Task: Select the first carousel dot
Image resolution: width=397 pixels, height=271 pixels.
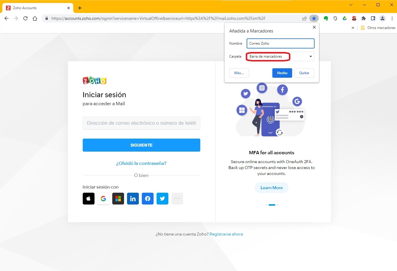Action: click(x=266, y=205)
